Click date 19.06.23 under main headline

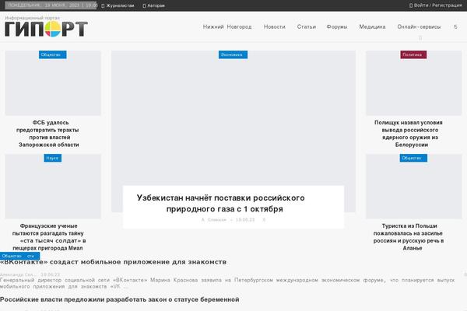[x=245, y=219]
